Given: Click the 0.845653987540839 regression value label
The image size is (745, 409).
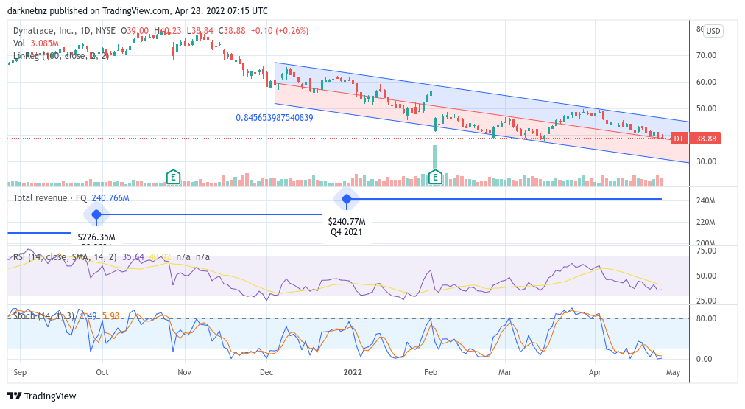Looking at the screenshot, I should 274,117.
